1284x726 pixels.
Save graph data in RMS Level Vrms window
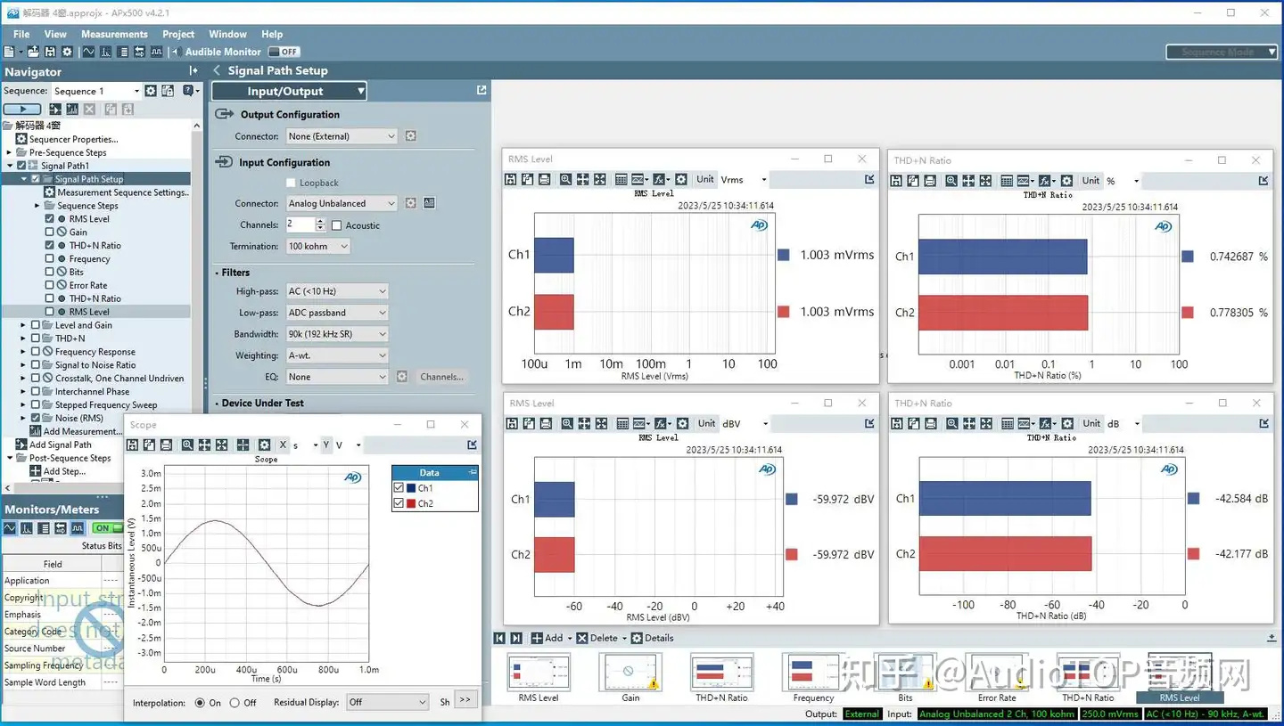pos(511,179)
